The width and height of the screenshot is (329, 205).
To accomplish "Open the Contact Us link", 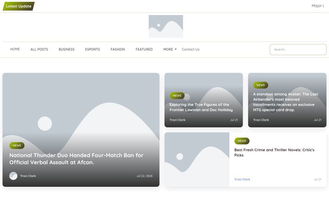I will [x=191, y=49].
